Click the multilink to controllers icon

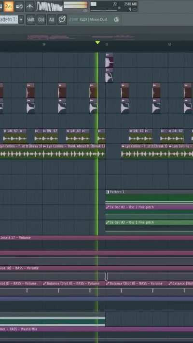tap(30, 6)
